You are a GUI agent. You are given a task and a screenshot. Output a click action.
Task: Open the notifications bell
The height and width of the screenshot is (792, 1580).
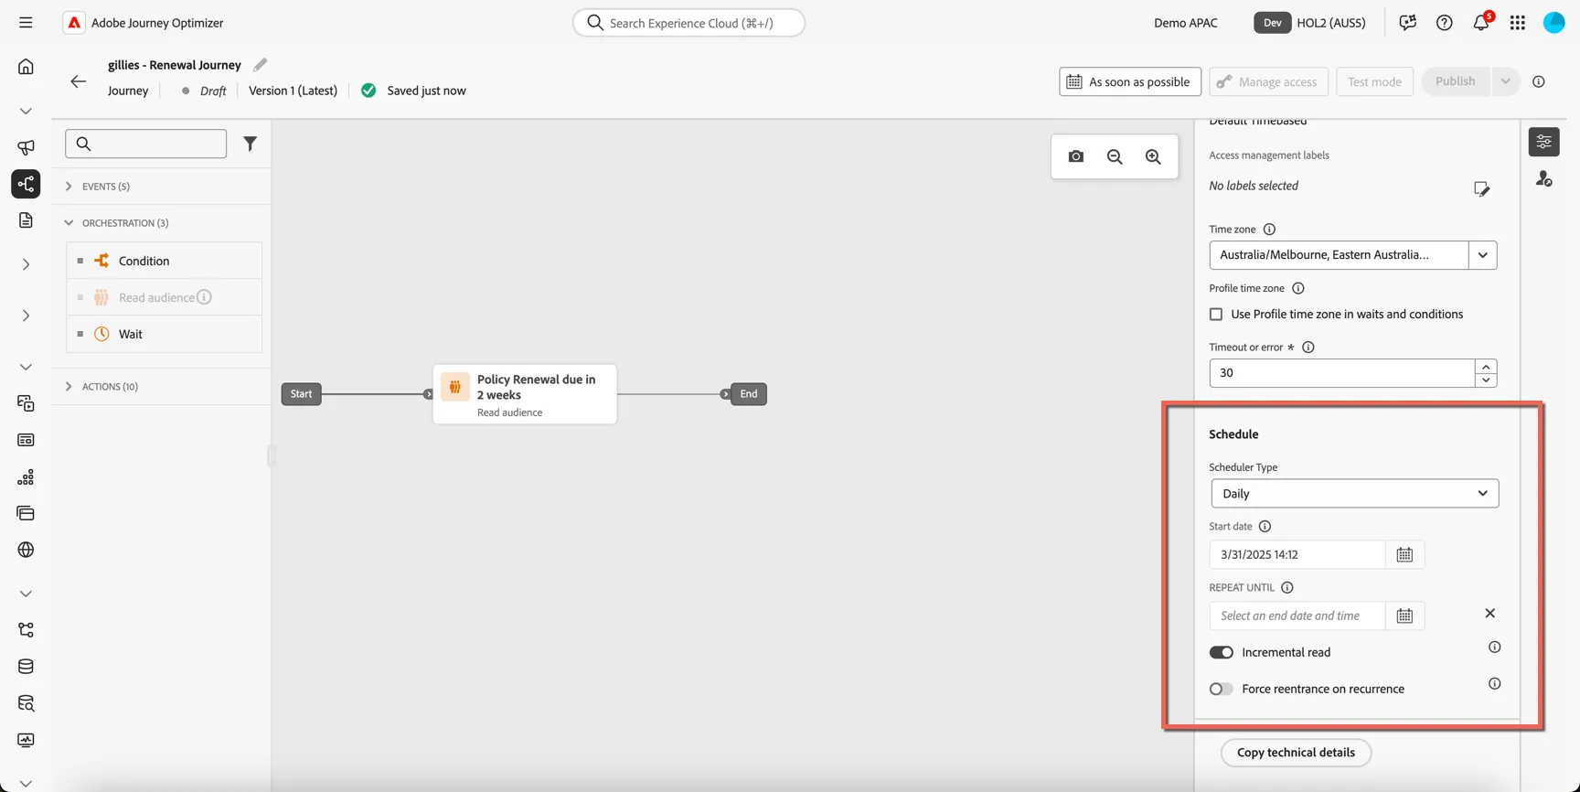(x=1481, y=23)
